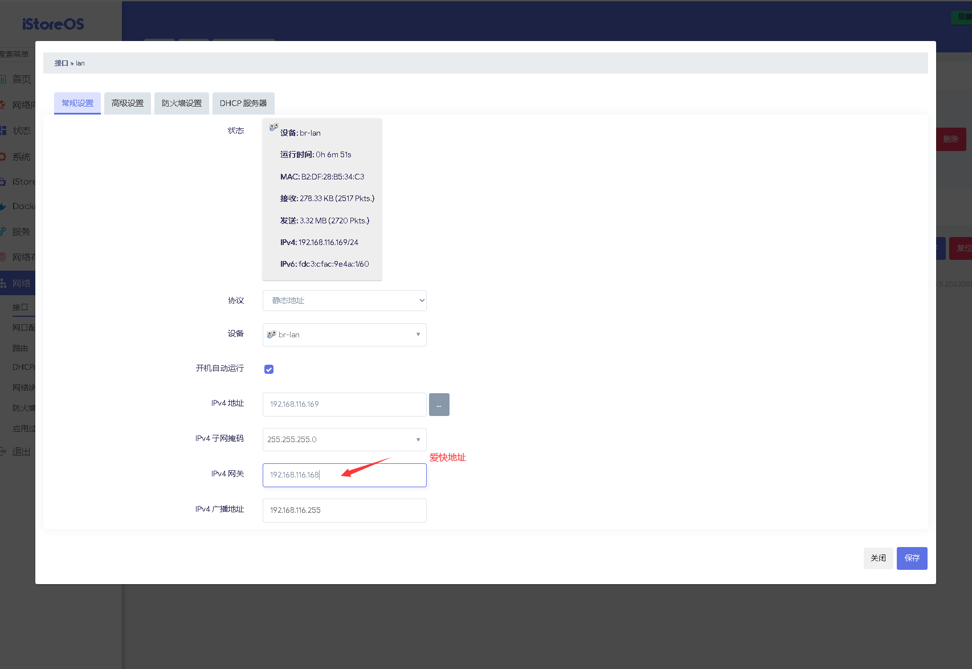Click the system gear icon in sidebar
The height and width of the screenshot is (669, 972).
[x=3, y=156]
